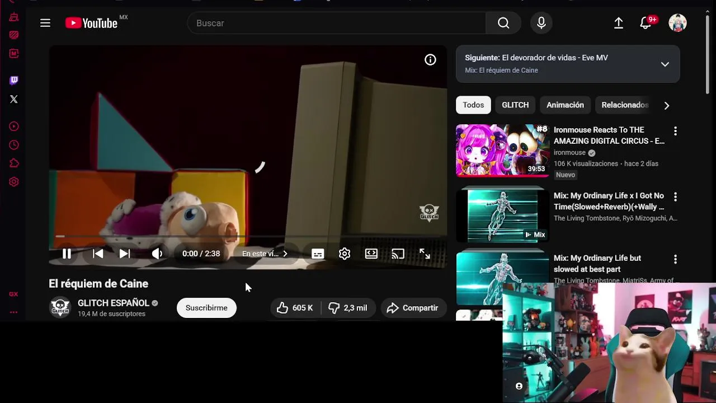Seek on the video progress bar
Viewport: 716px width, 403px height.
pyautogui.click(x=248, y=237)
